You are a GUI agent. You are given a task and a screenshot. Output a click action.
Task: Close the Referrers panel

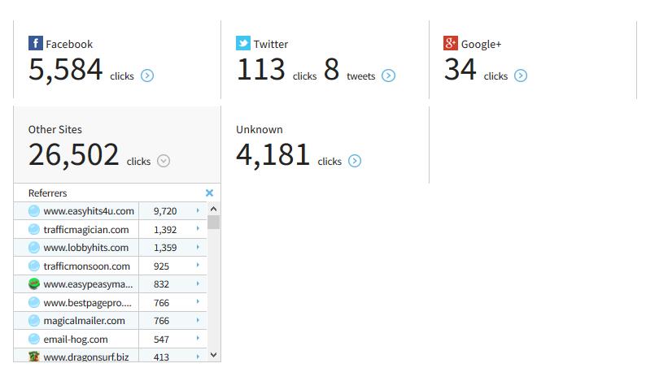click(209, 192)
